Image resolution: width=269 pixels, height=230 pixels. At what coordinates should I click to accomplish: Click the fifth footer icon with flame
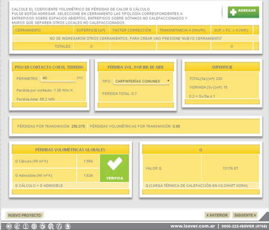[42, 226]
